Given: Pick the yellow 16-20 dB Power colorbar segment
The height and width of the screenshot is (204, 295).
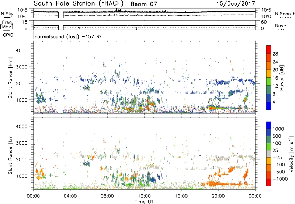Looking at the screenshot, I should coord(269,74).
